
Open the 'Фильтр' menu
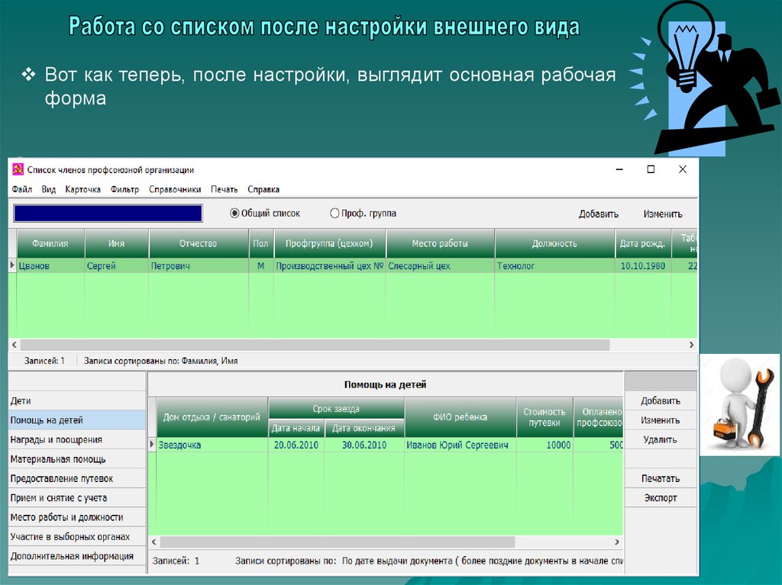click(124, 189)
